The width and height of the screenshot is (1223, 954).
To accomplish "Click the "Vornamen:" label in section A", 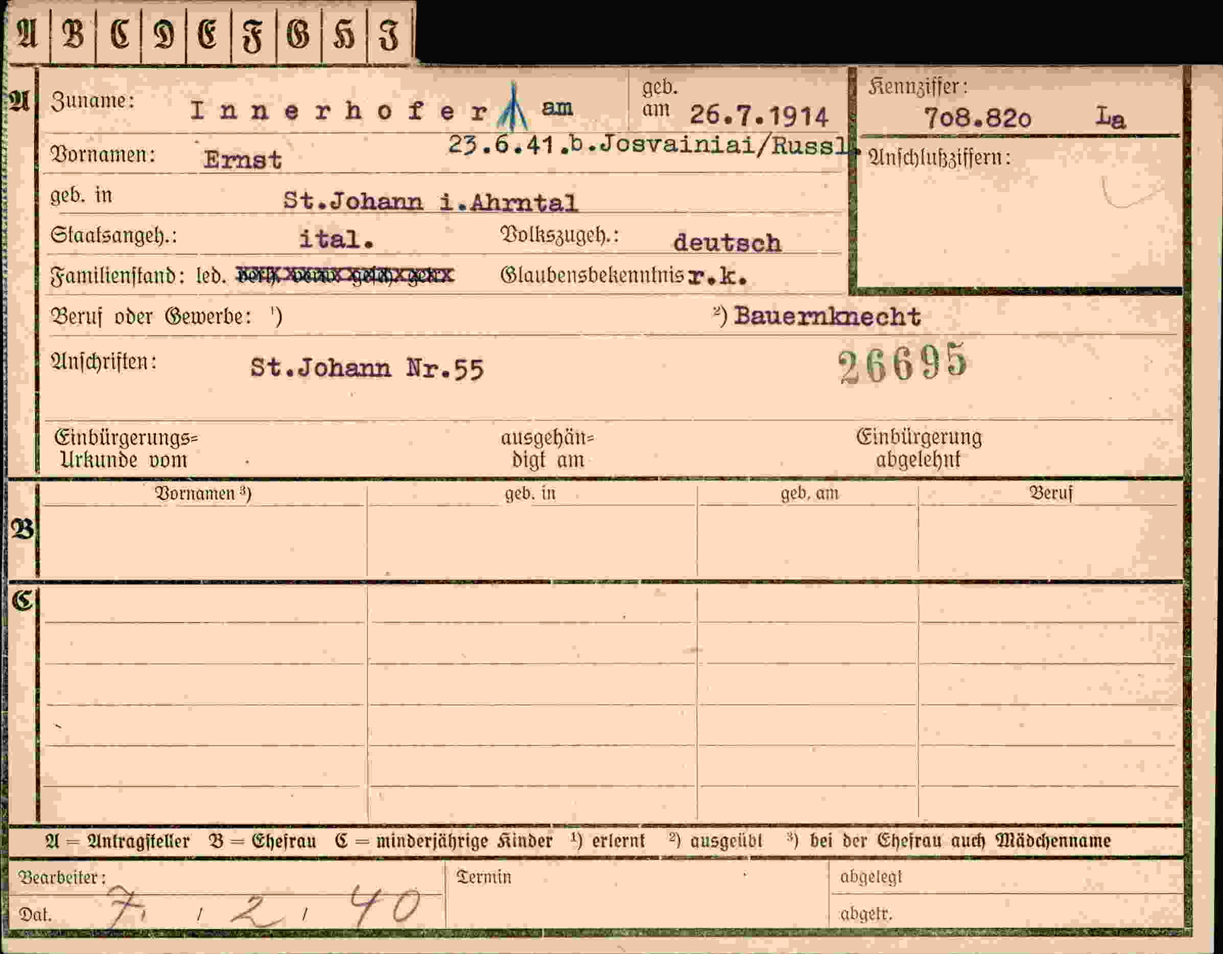I will (103, 155).
